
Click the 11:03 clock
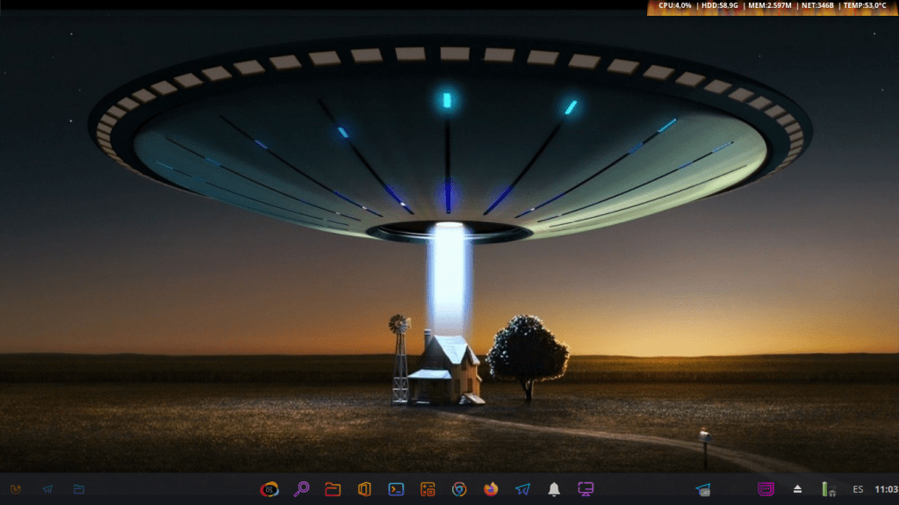(x=886, y=489)
